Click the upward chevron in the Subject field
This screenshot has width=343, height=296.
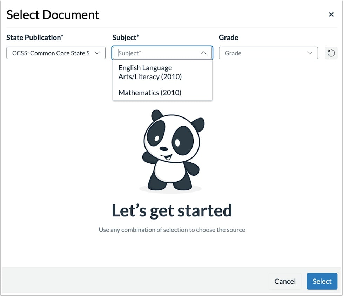pos(203,53)
